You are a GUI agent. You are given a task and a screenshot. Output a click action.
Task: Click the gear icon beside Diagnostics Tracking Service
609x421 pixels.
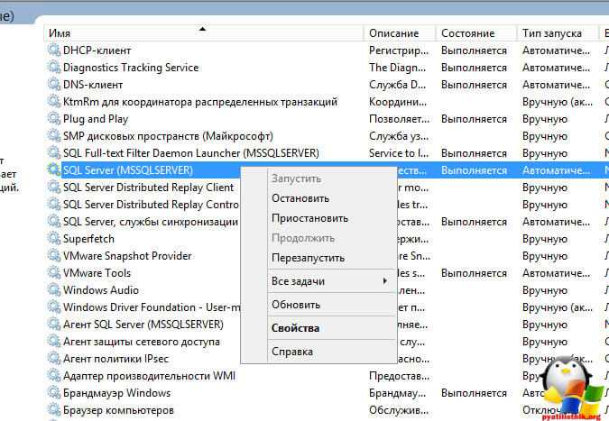pos(53,67)
